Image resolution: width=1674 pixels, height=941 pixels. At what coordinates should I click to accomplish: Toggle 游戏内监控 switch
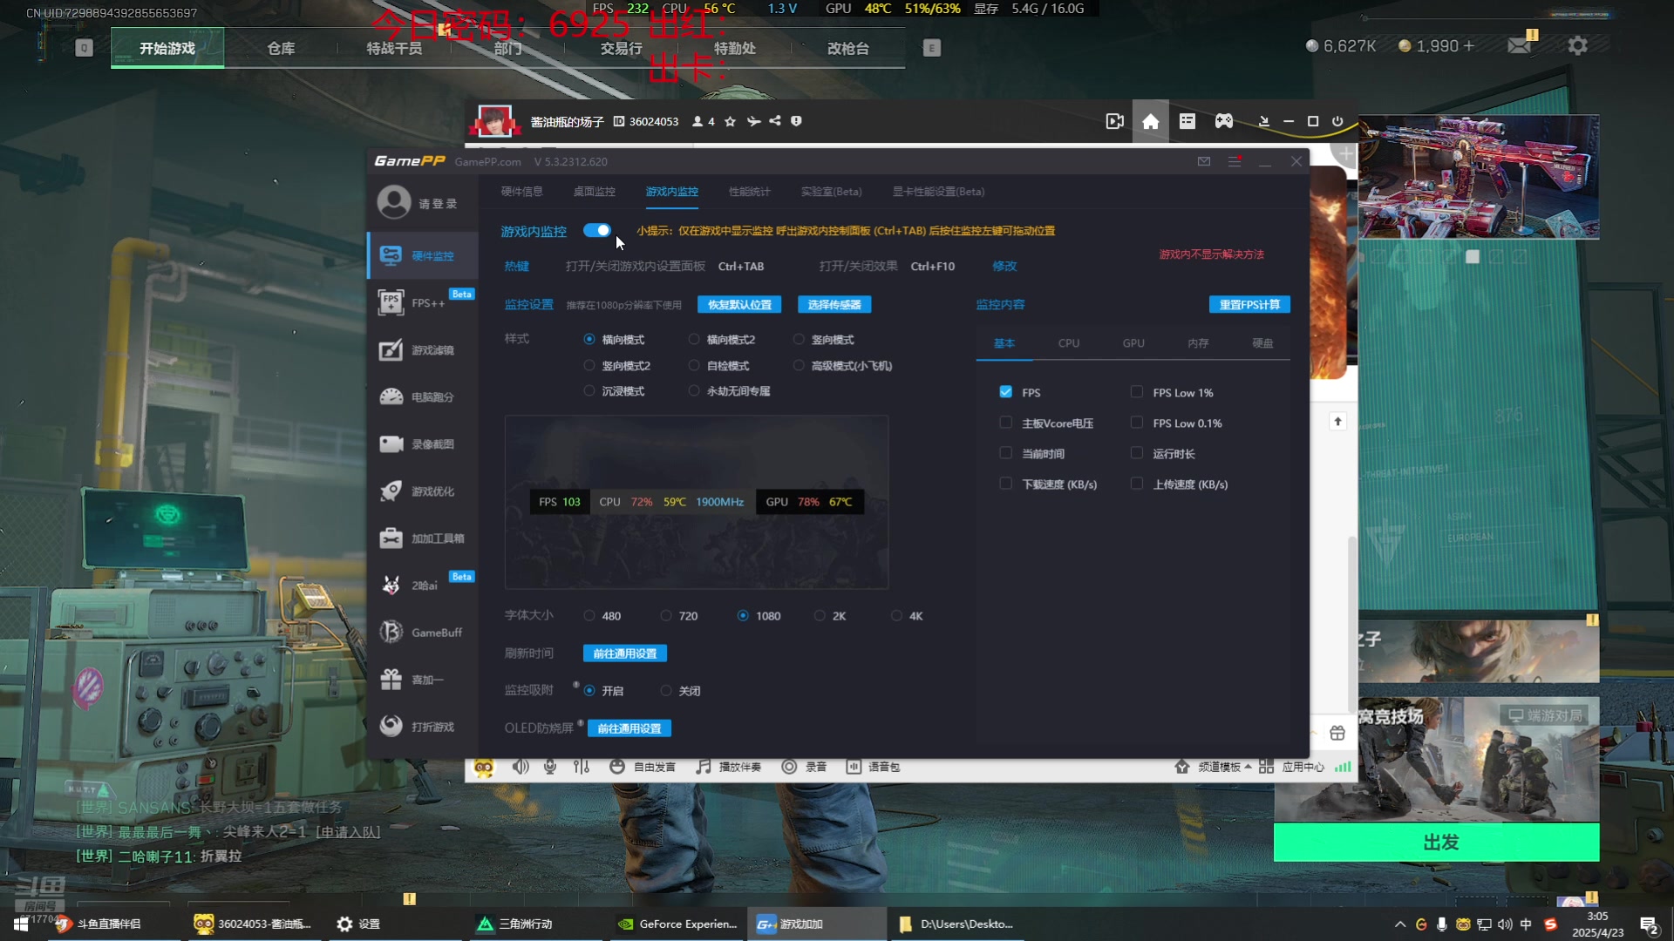pyautogui.click(x=597, y=230)
